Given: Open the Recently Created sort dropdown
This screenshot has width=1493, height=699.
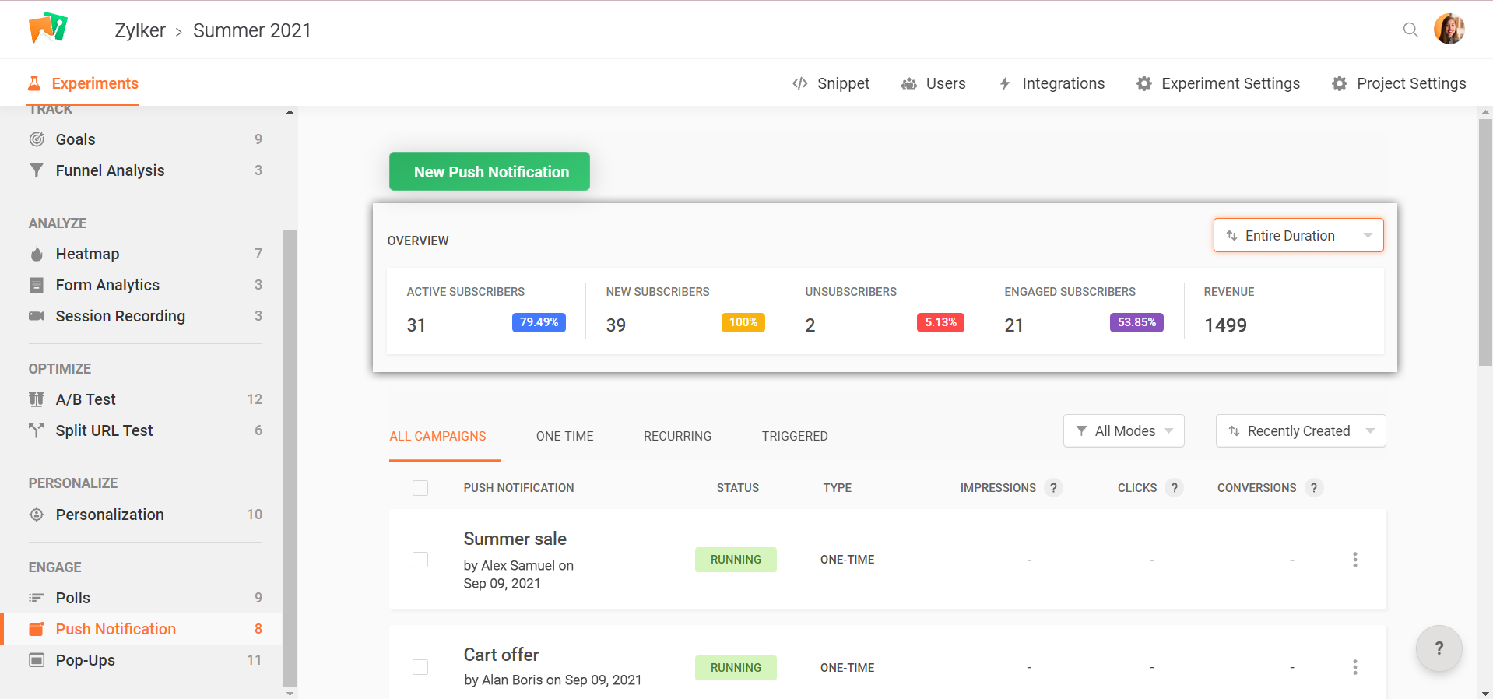Looking at the screenshot, I should coord(1300,431).
